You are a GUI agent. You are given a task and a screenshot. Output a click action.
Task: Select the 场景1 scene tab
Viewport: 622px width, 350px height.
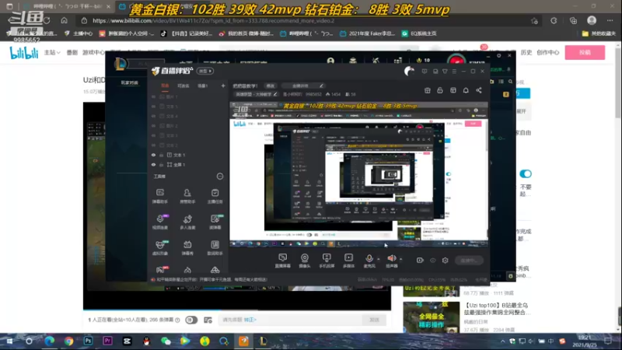click(x=203, y=86)
